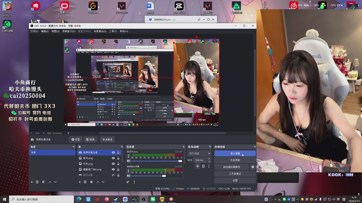362x203 pixels.
Task: Click the Start Virtual Camera button
Action: [x=232, y=167]
